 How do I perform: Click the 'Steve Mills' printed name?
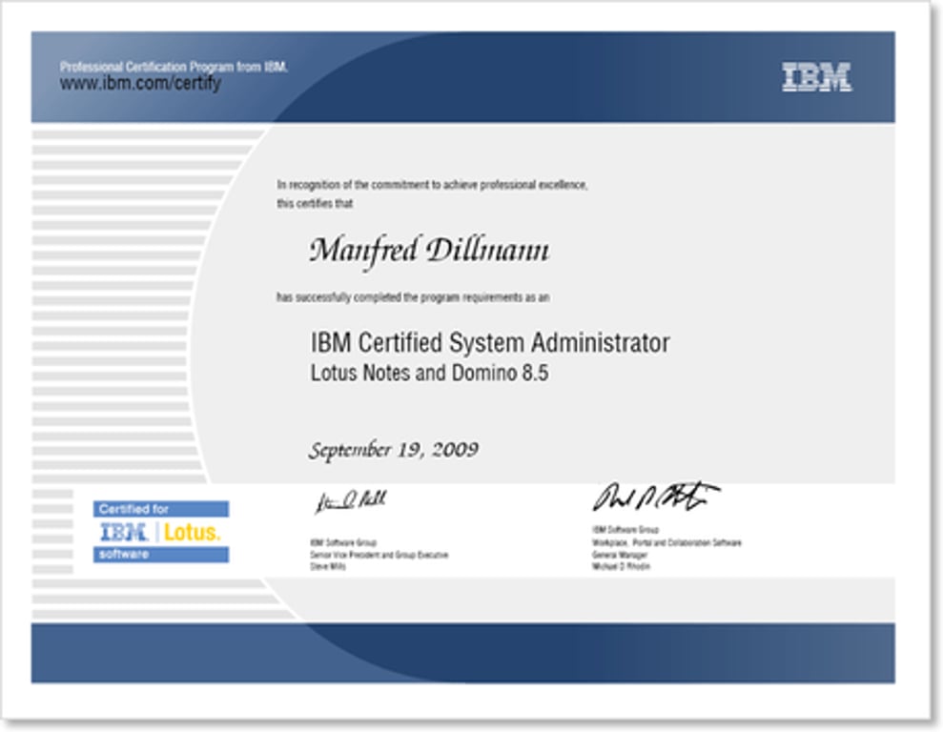(x=328, y=566)
